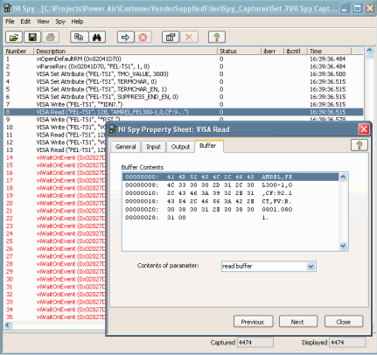The image size is (377, 355).
Task: Switch to the General tab
Action: [x=125, y=147]
